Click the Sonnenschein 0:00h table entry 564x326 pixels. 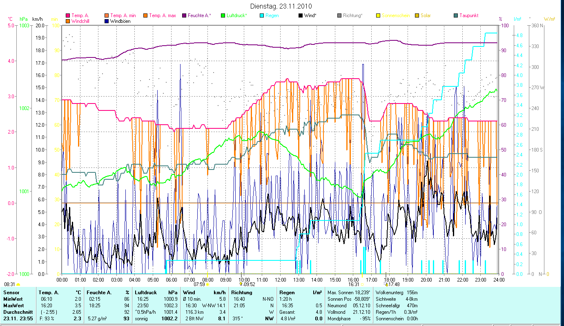(397, 319)
